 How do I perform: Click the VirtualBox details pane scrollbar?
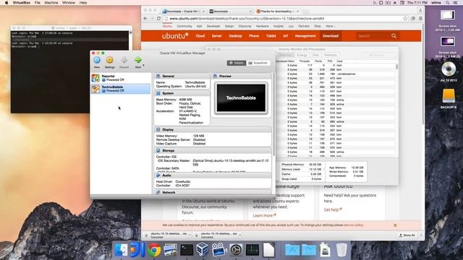(x=273, y=115)
